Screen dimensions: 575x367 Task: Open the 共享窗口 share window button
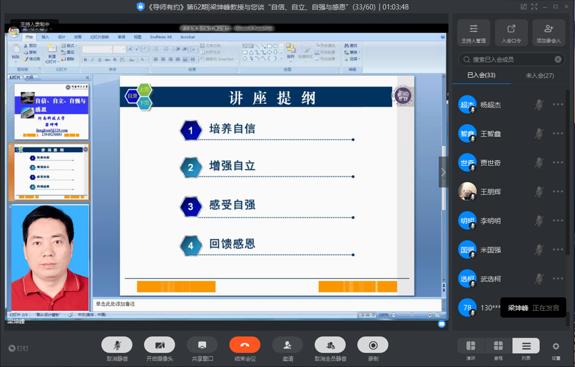coord(202,345)
